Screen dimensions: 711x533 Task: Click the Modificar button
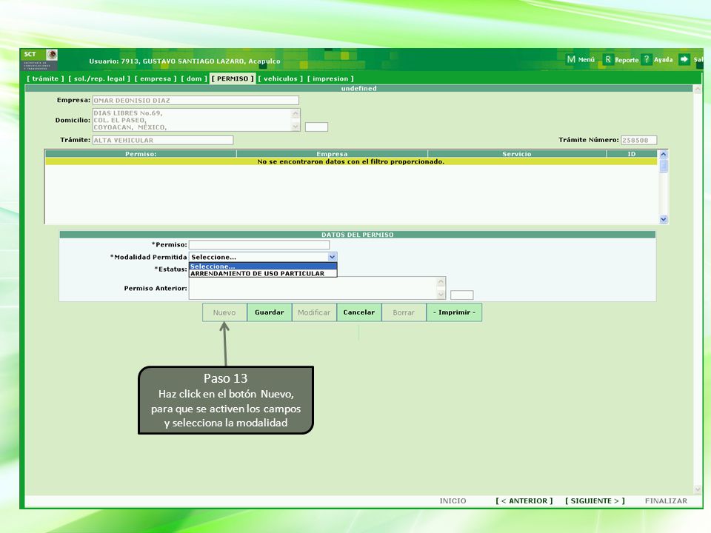tap(314, 312)
